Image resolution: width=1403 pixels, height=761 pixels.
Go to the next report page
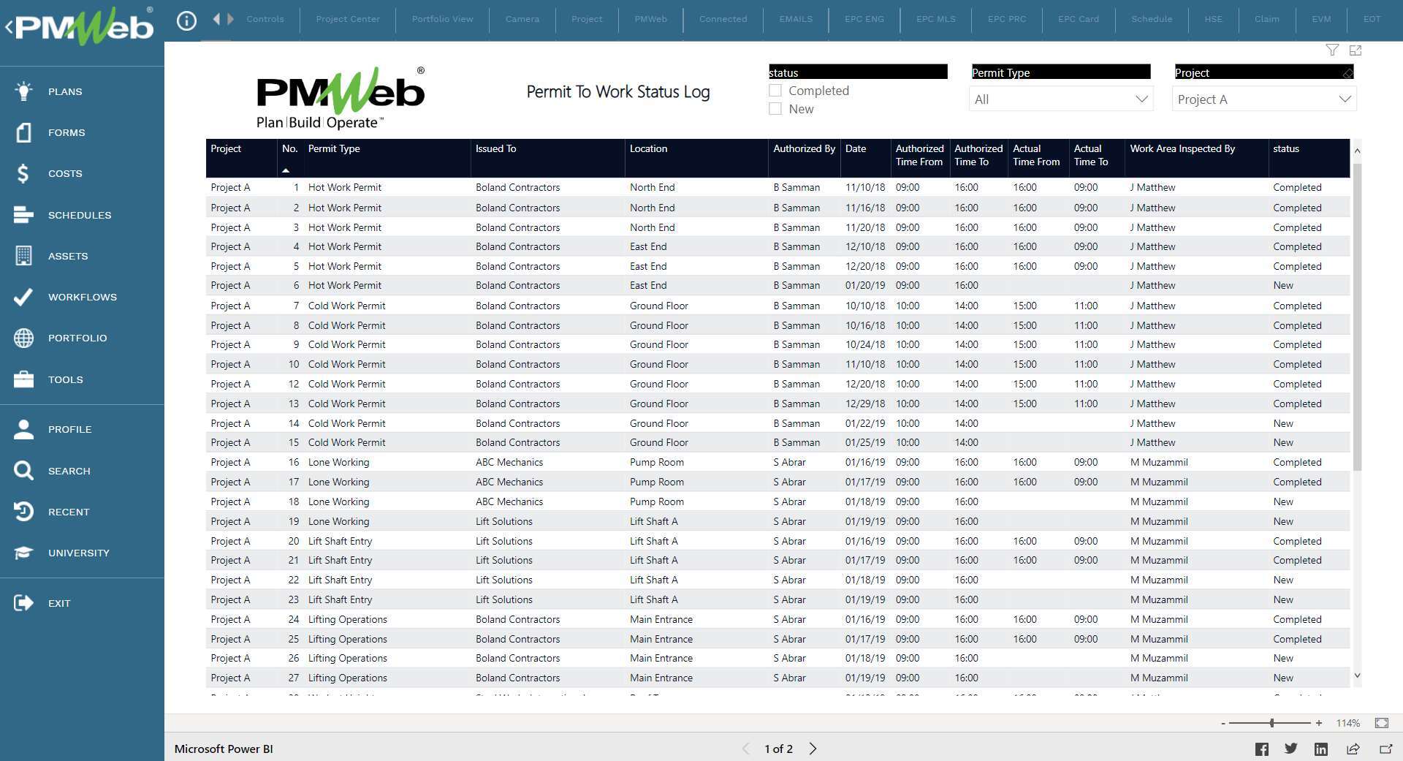tap(813, 749)
